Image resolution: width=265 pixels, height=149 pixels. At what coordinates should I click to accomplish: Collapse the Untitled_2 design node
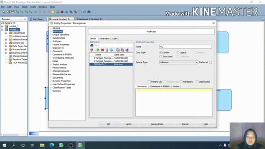coord(2,30)
